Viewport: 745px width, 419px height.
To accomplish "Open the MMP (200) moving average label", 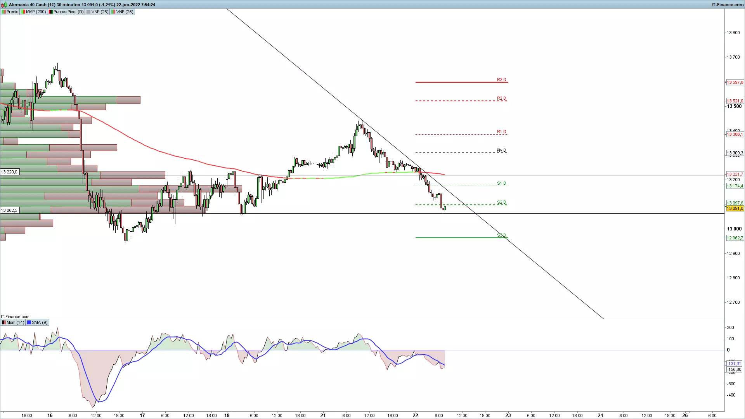I will [34, 12].
